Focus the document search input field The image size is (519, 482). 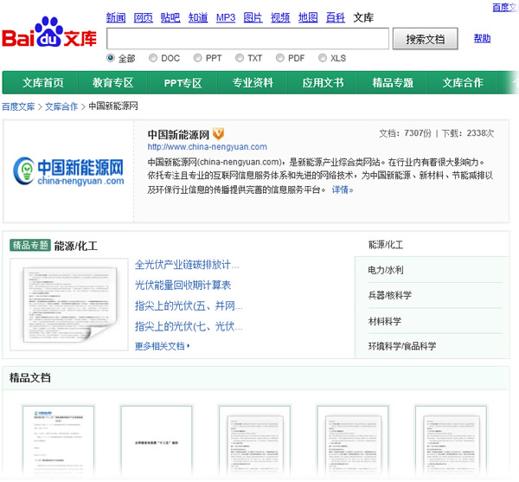(x=247, y=39)
